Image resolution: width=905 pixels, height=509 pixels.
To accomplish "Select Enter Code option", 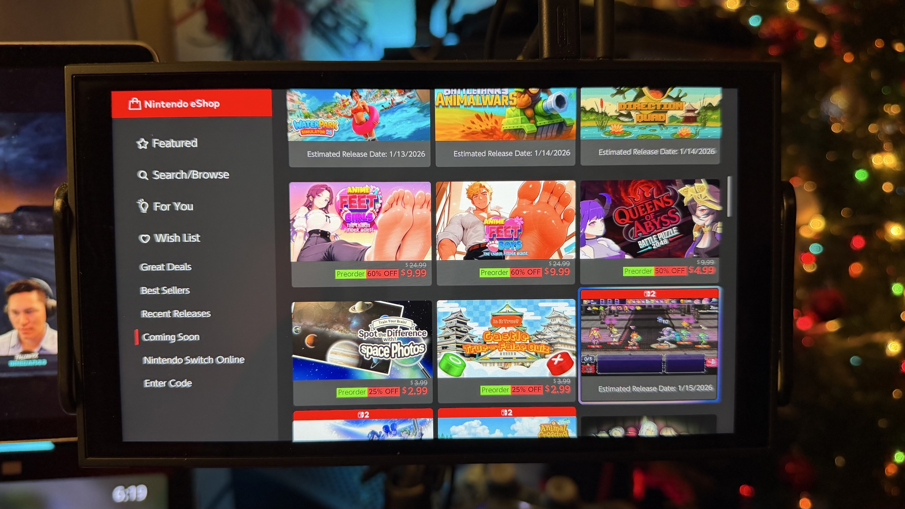I will click(x=168, y=383).
